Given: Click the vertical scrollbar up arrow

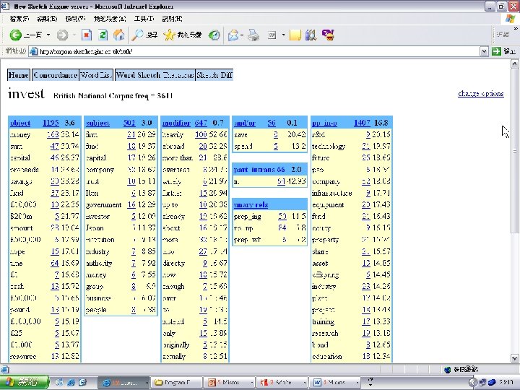Looking at the screenshot, I should pyautogui.click(x=515, y=64).
